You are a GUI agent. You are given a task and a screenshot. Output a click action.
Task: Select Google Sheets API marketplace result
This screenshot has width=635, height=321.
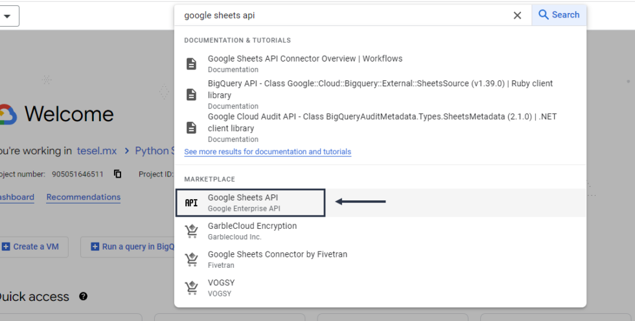[243, 198]
